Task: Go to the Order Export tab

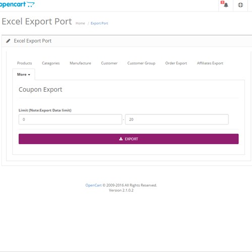Action: (x=176, y=63)
